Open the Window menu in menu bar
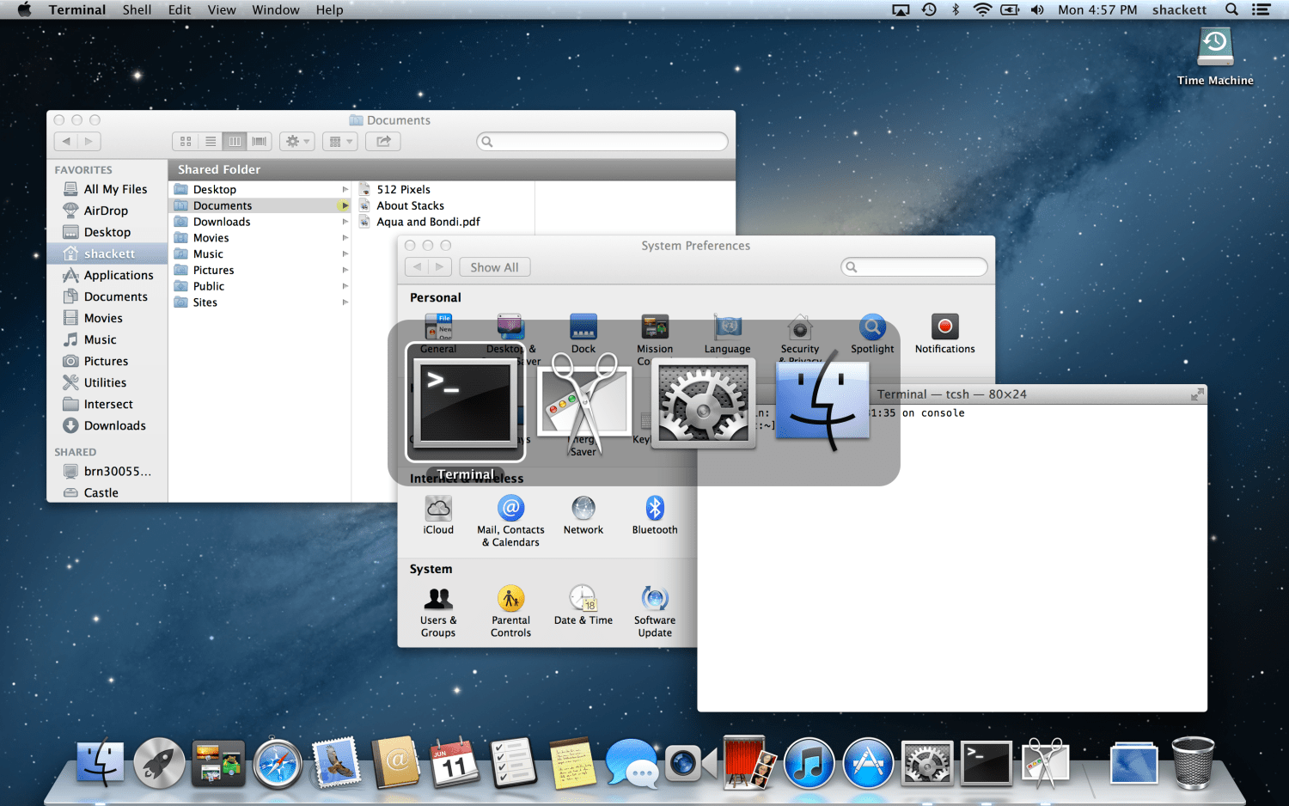 click(275, 9)
